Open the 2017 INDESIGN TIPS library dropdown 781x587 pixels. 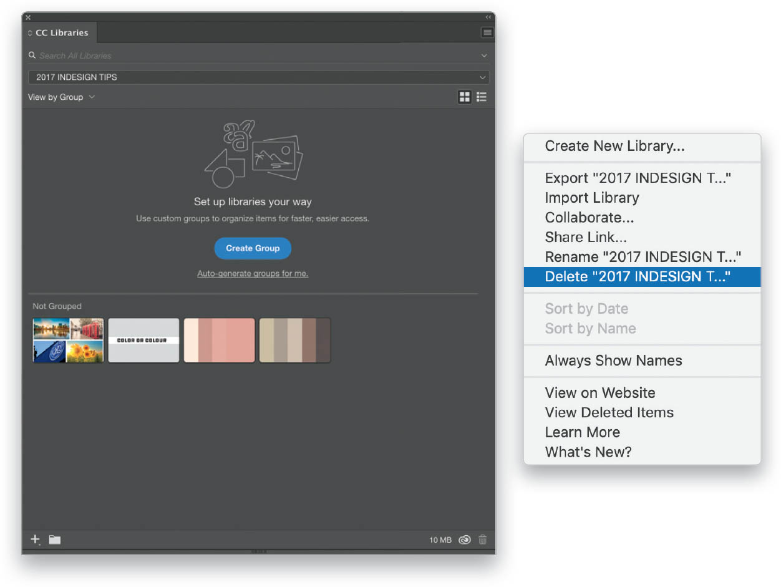259,77
